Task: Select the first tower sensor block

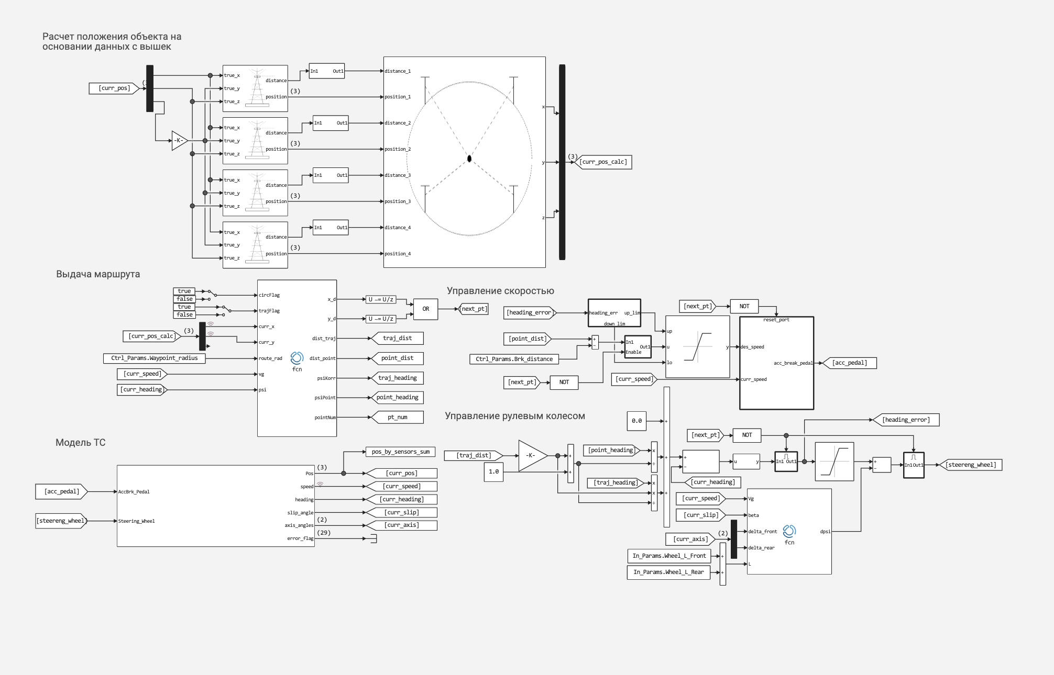Action: click(255, 88)
